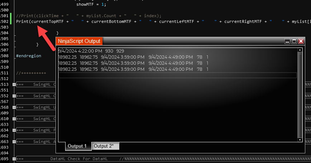
Task: Click currentLeftMTF variable in code
Action: (x=176, y=21)
